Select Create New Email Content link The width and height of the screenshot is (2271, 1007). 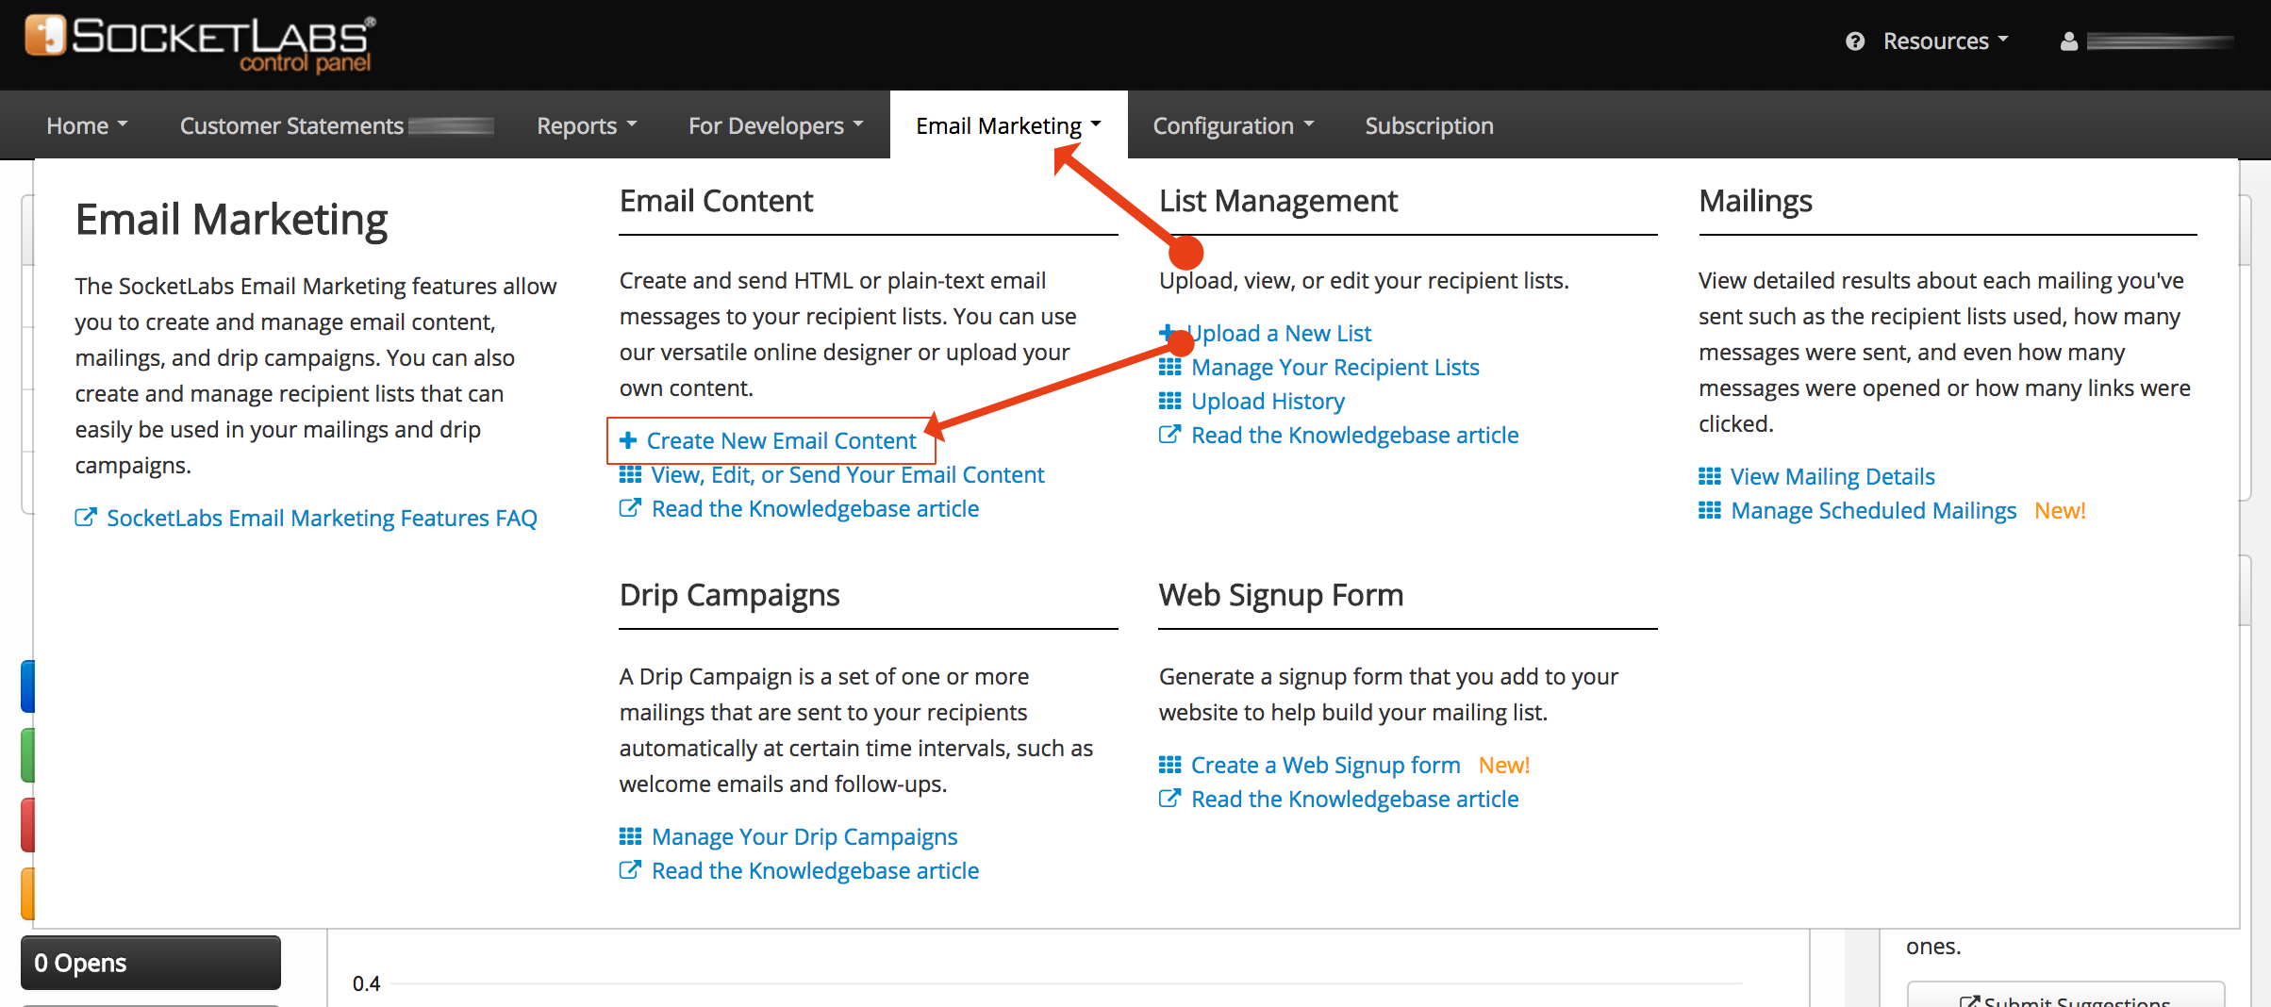781,440
